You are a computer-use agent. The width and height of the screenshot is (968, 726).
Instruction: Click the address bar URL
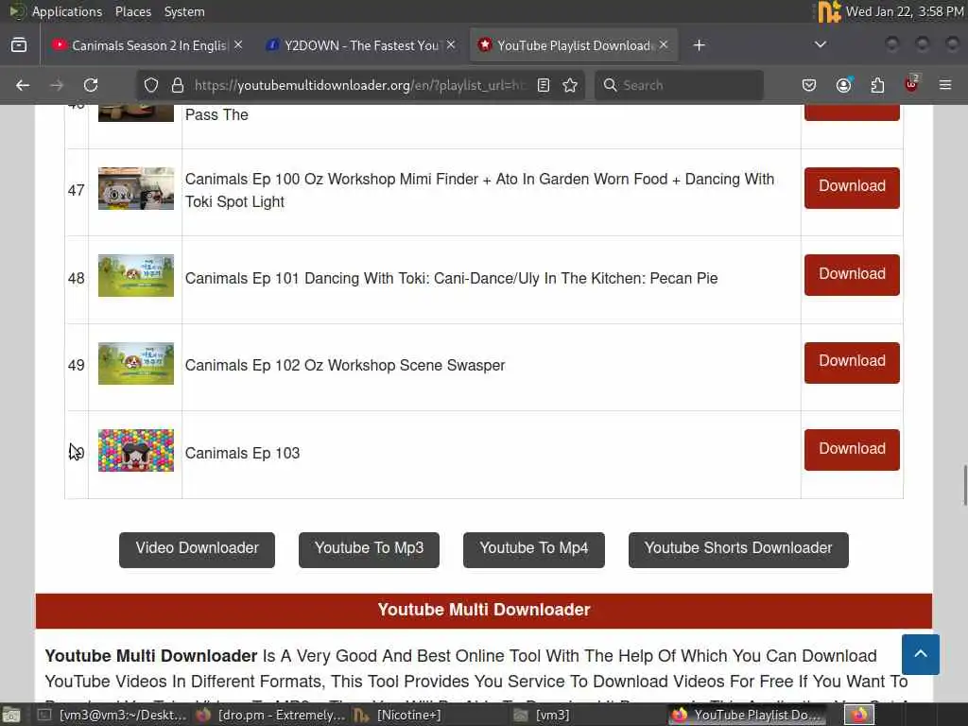tap(359, 85)
